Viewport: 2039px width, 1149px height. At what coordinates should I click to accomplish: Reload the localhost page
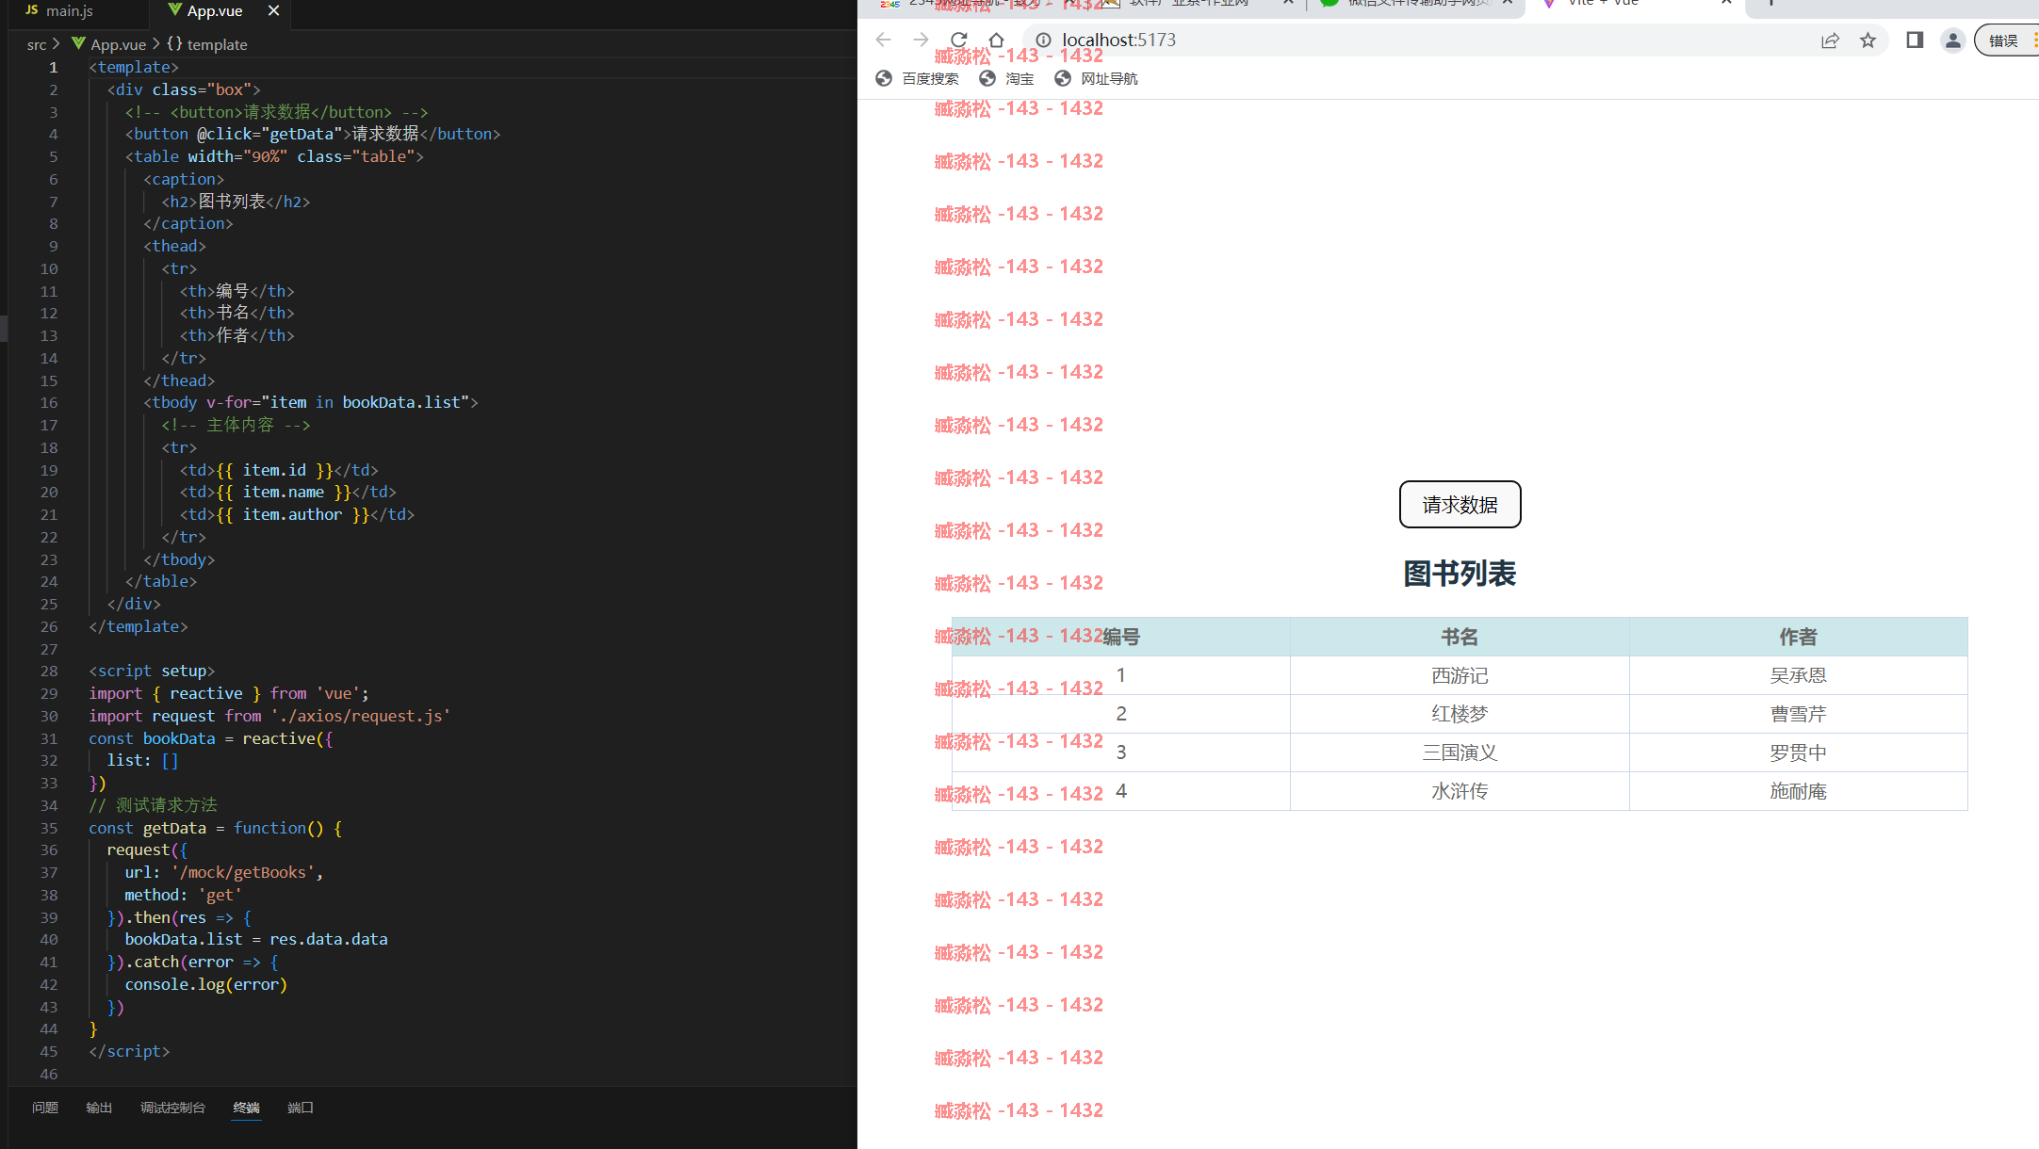958,40
